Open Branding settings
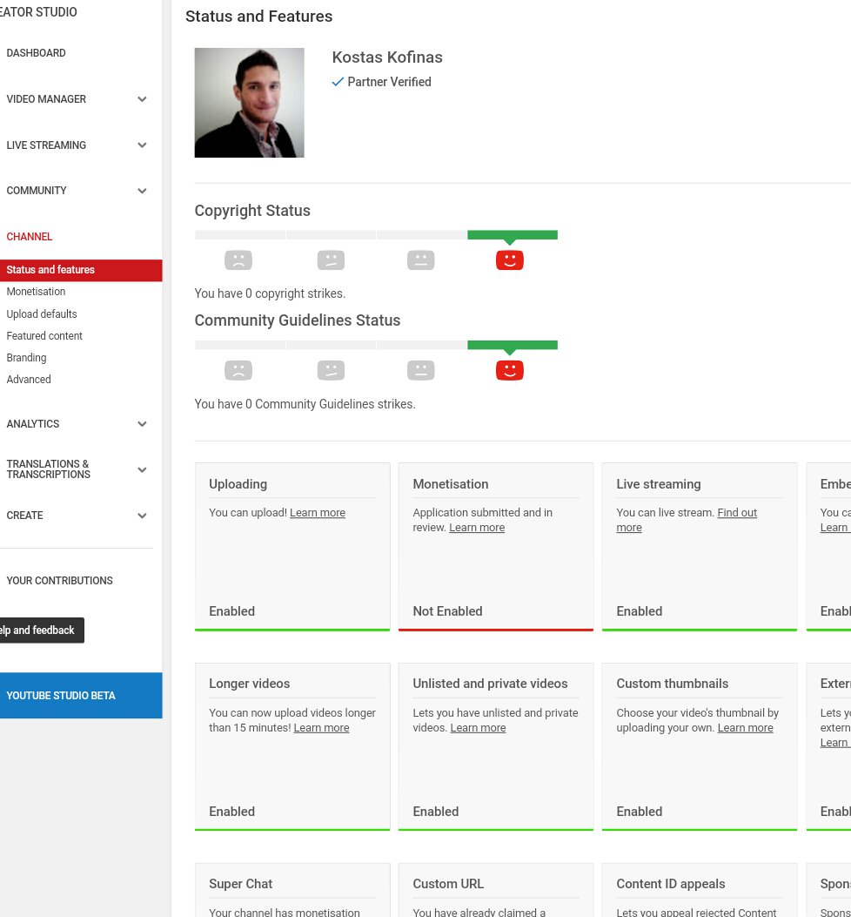This screenshot has height=917, width=851. pyautogui.click(x=26, y=357)
